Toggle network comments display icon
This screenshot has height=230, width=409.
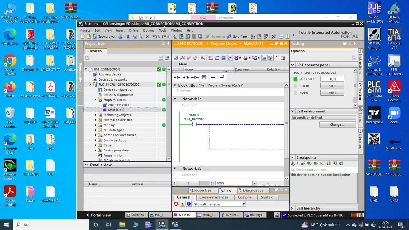tap(230, 58)
